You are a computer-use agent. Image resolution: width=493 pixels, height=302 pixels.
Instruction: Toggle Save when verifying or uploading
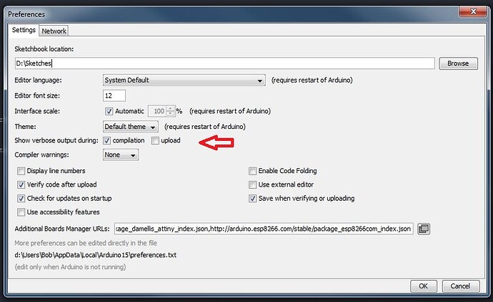pyautogui.click(x=252, y=199)
